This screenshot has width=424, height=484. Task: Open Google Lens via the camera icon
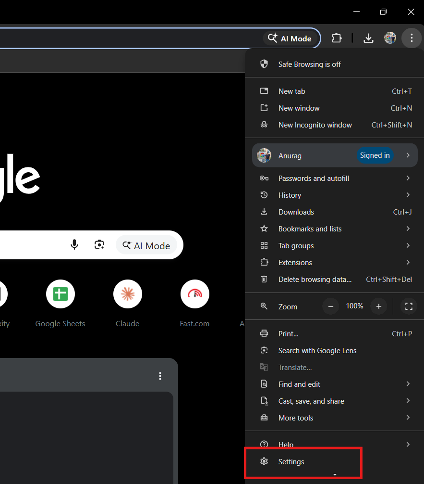click(x=99, y=245)
